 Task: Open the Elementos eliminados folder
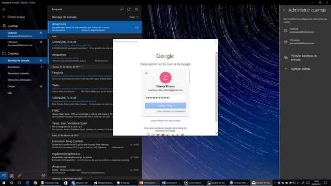24,80
